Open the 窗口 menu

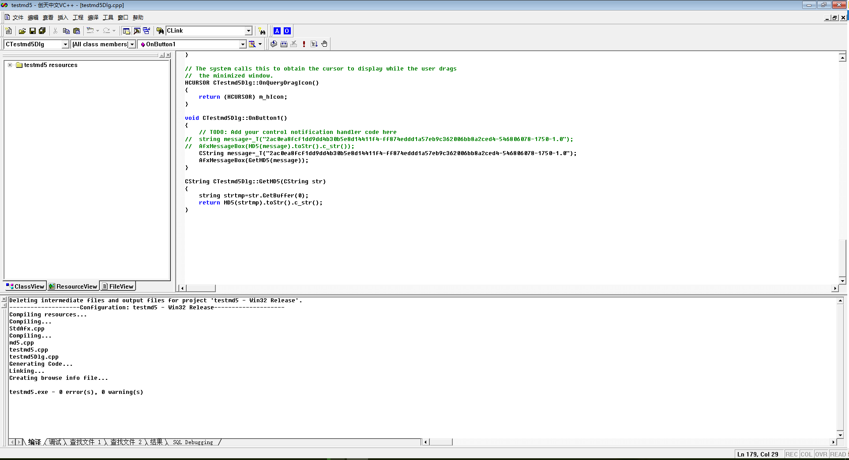click(123, 18)
